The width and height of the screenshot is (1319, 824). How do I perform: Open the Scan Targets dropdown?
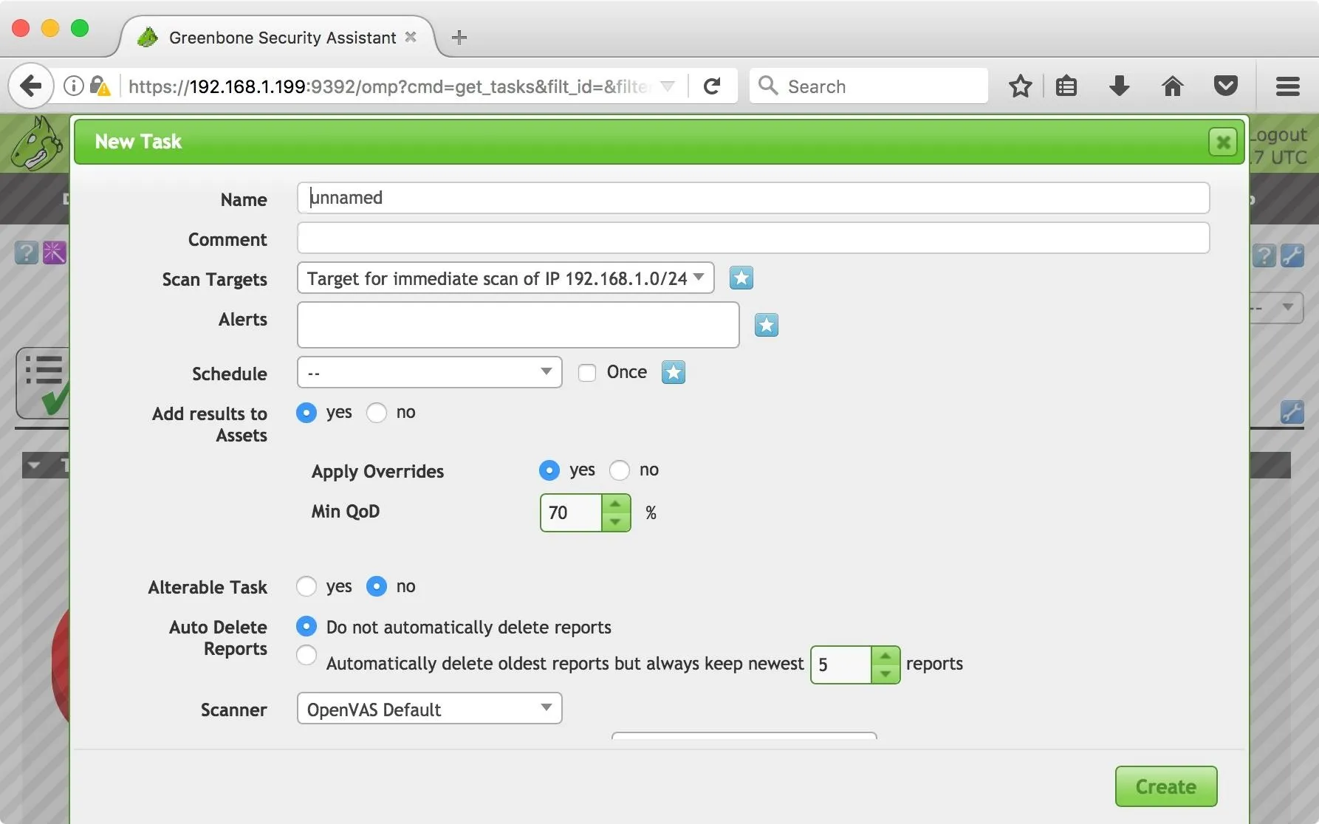click(505, 278)
